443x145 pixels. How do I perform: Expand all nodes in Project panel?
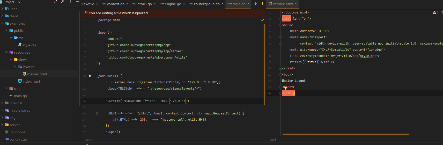point(55,2)
